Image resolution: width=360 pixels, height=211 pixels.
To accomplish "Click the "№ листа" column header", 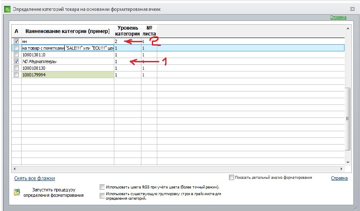I will 149,31.
